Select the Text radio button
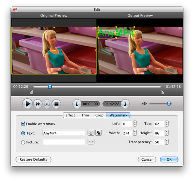194x181 pixels. pos(23,133)
